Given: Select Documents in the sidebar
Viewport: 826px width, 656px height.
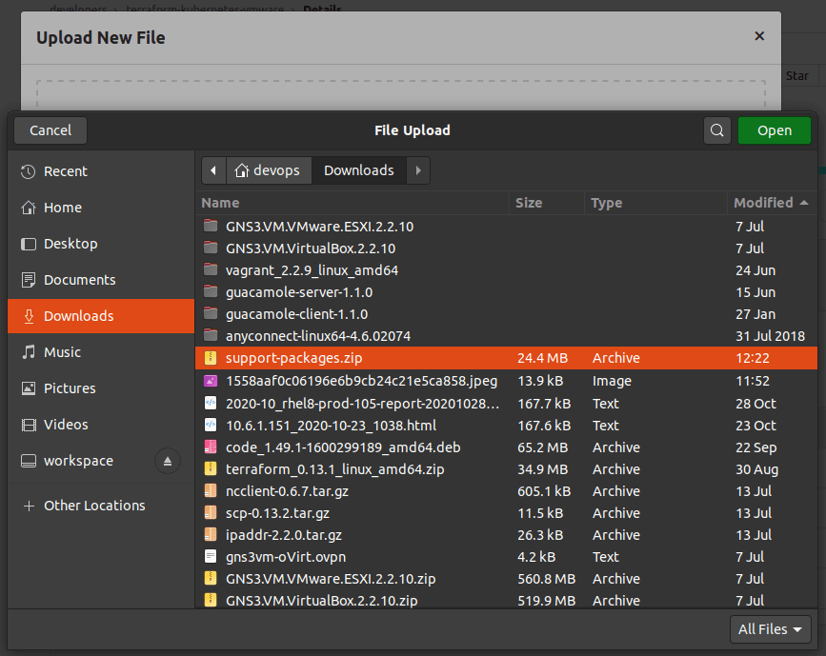Looking at the screenshot, I should pyautogui.click(x=79, y=280).
